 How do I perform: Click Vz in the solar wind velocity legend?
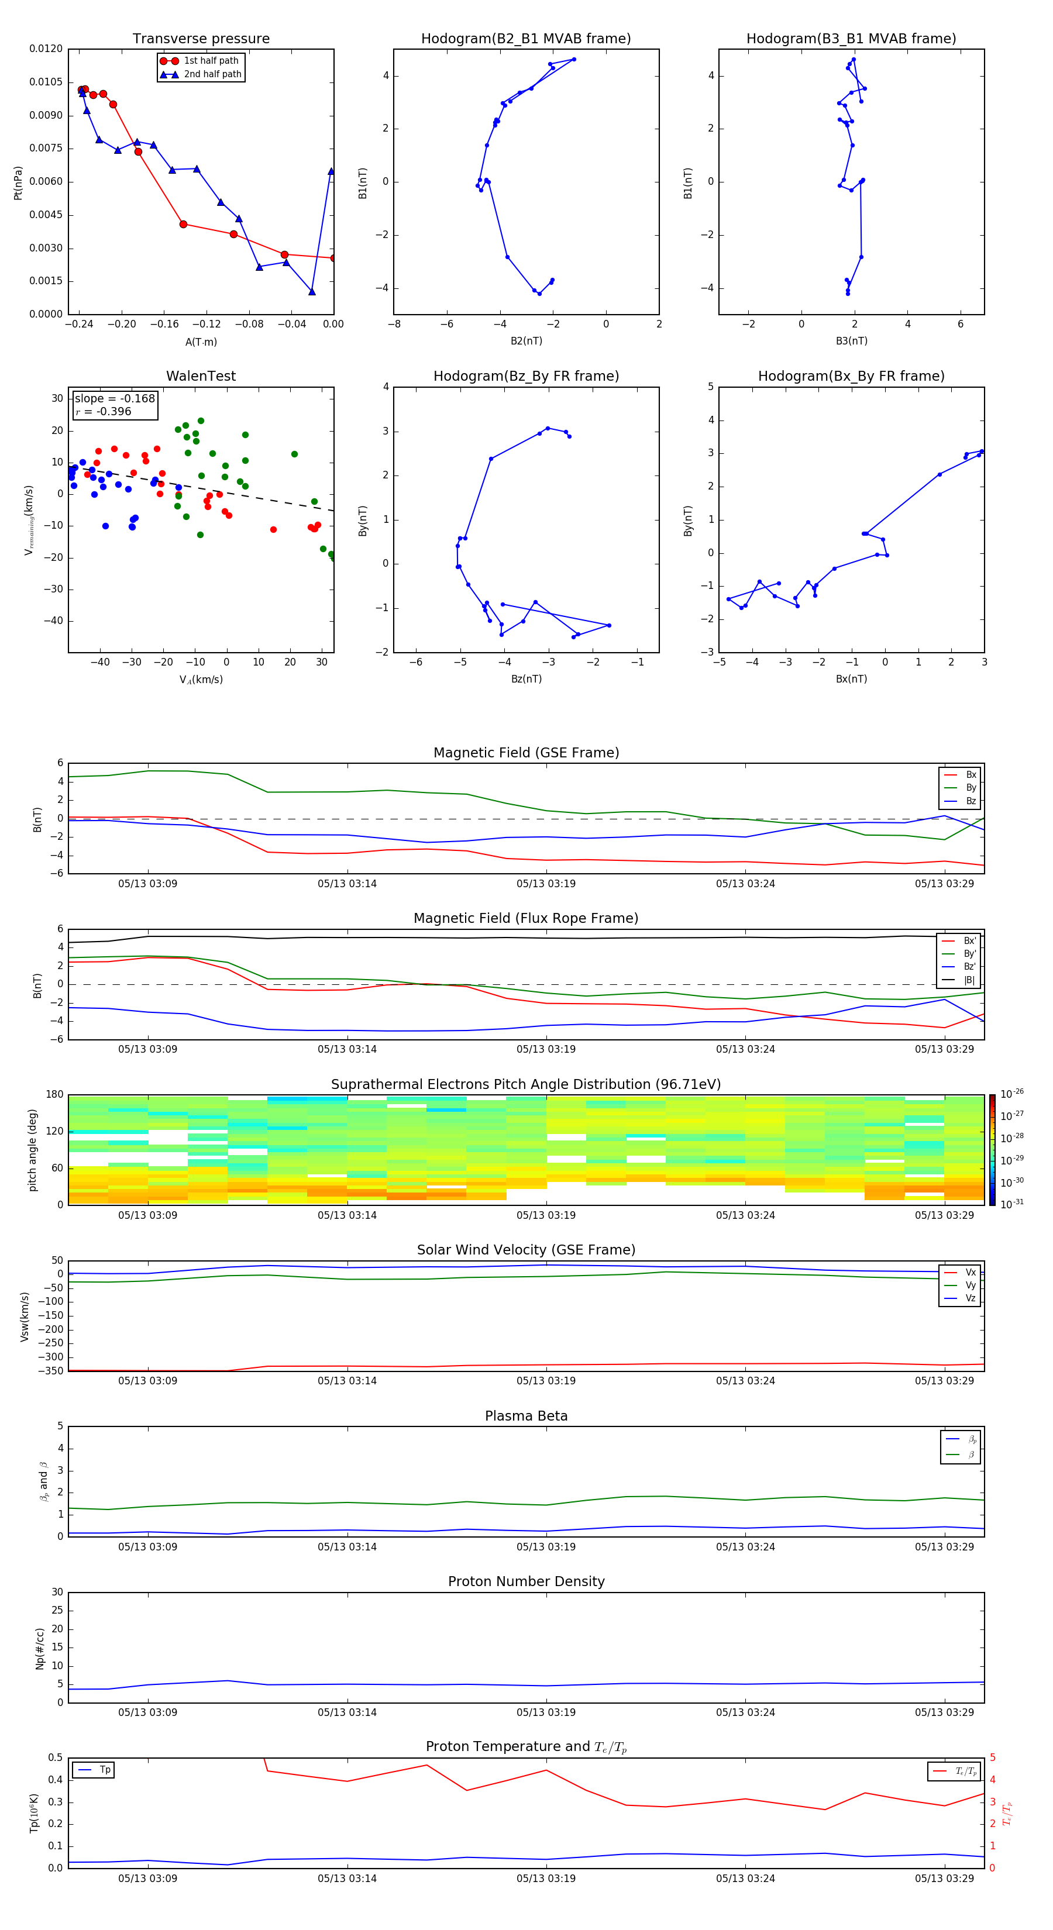click(x=960, y=1298)
